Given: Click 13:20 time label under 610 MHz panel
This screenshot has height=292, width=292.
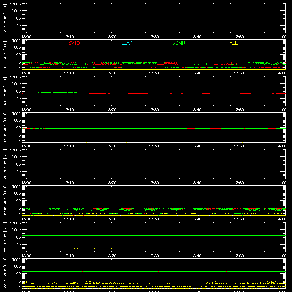Looking at the screenshot, I should (x=111, y=110).
